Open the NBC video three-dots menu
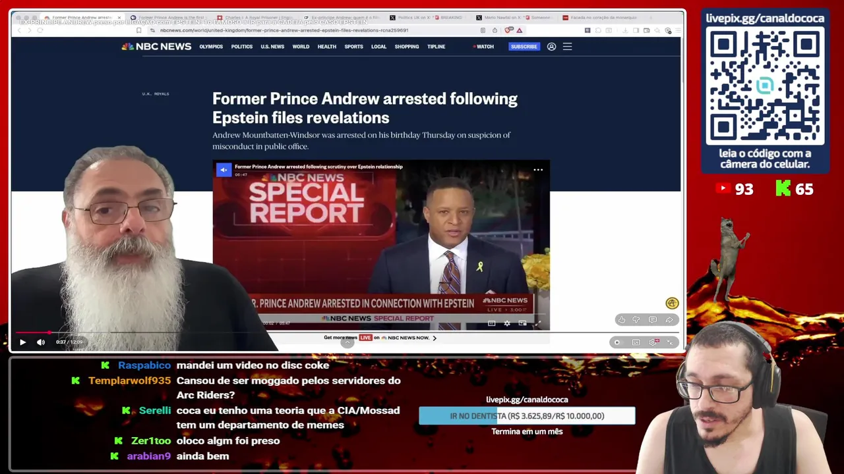Viewport: 844px width, 474px height. pos(538,170)
